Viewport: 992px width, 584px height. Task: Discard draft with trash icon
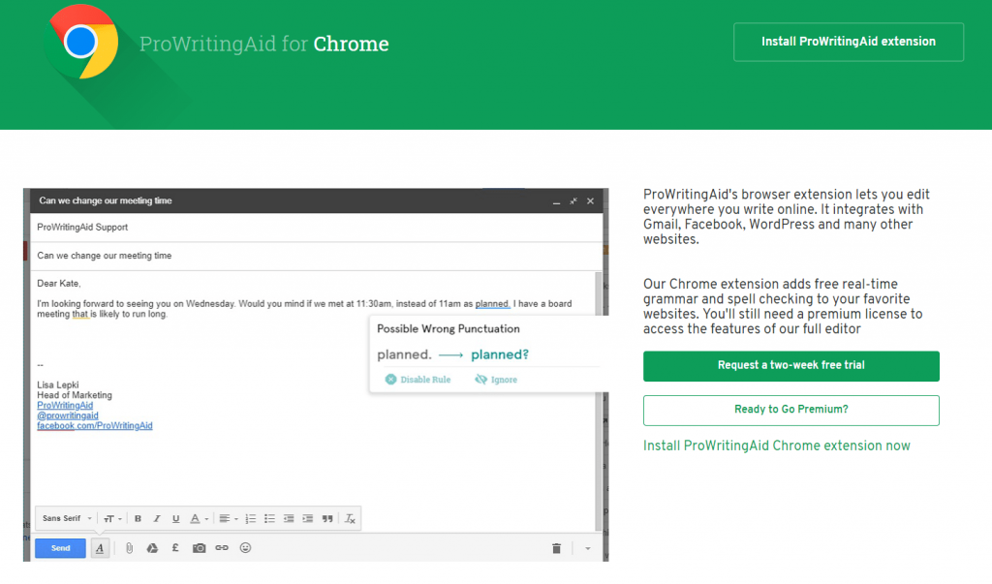click(x=556, y=548)
